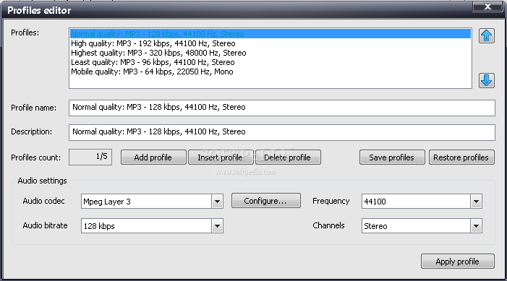This screenshot has height=281, width=507.
Task: Click into the Profile name field
Action: (x=281, y=108)
